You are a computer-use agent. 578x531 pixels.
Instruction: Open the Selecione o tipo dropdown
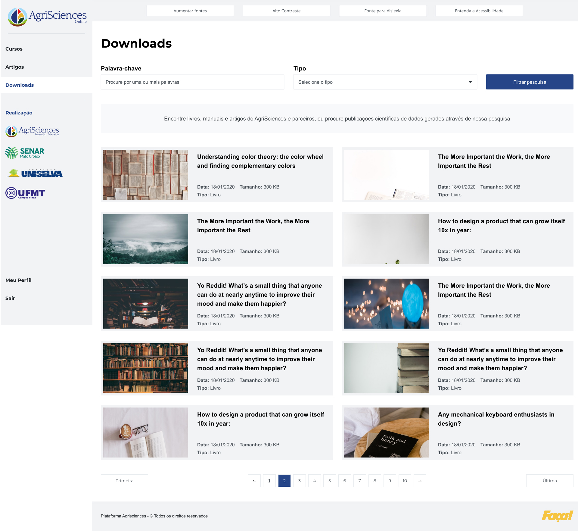point(385,82)
